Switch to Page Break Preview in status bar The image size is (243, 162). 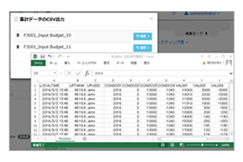[181, 145]
